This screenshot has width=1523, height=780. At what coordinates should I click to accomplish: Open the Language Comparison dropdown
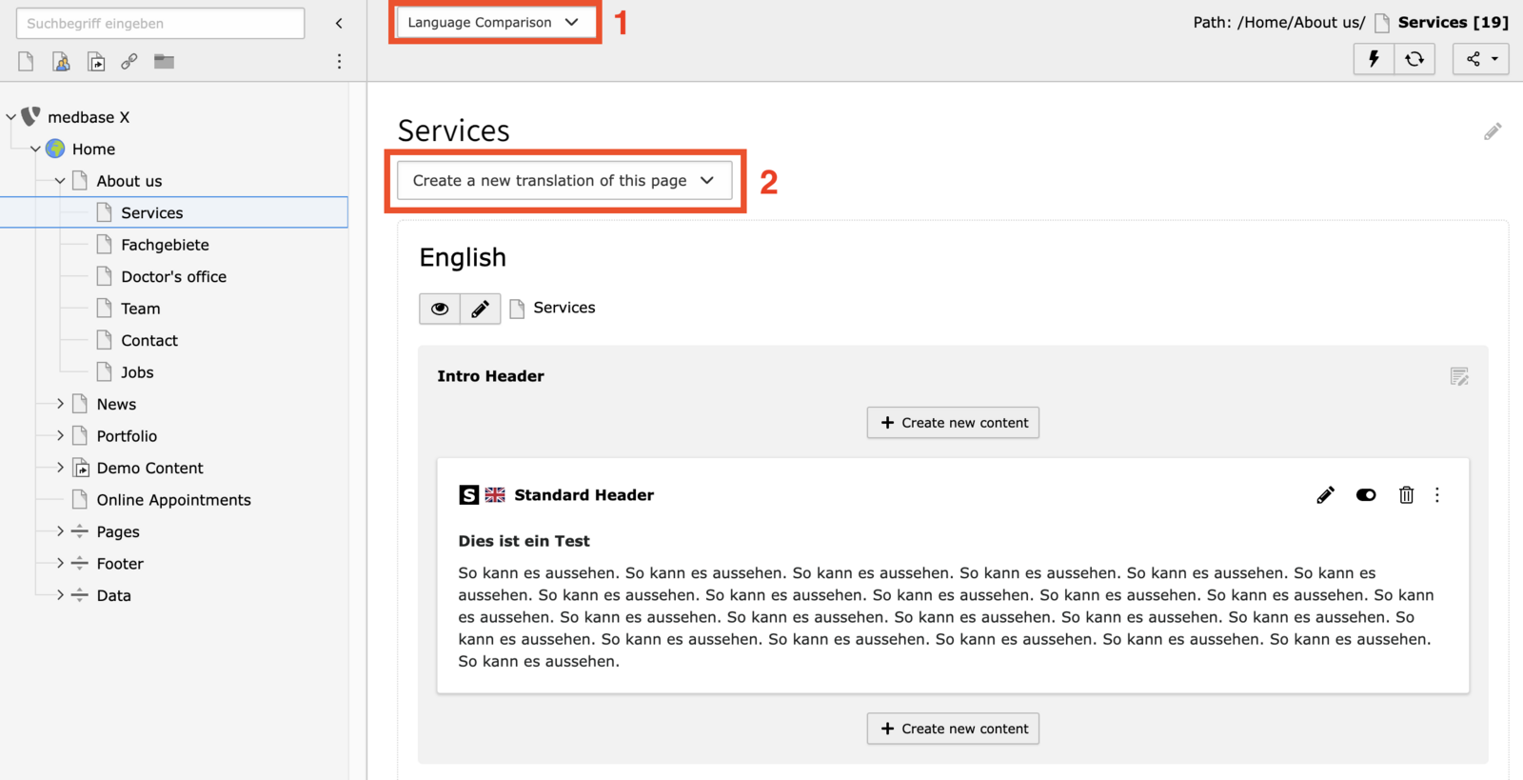(494, 22)
